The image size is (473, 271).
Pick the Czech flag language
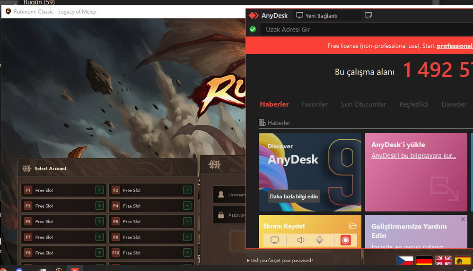click(405, 261)
